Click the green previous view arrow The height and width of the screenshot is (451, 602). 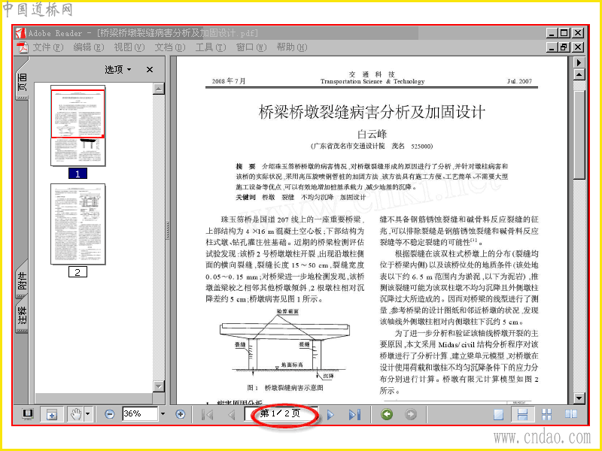pos(387,414)
